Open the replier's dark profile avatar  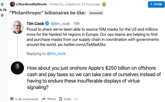pos(17,68)
